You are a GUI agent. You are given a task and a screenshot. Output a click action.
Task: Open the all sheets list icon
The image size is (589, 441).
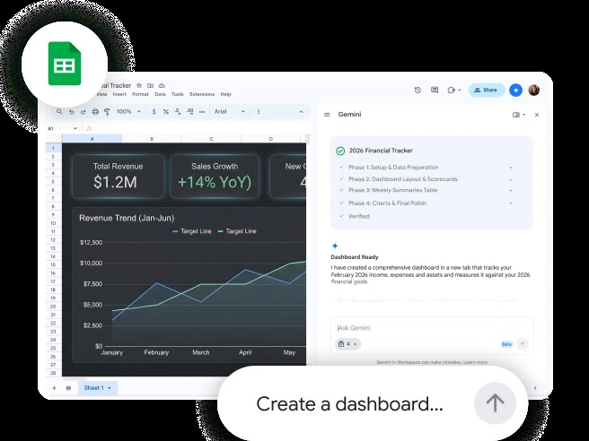[68, 388]
